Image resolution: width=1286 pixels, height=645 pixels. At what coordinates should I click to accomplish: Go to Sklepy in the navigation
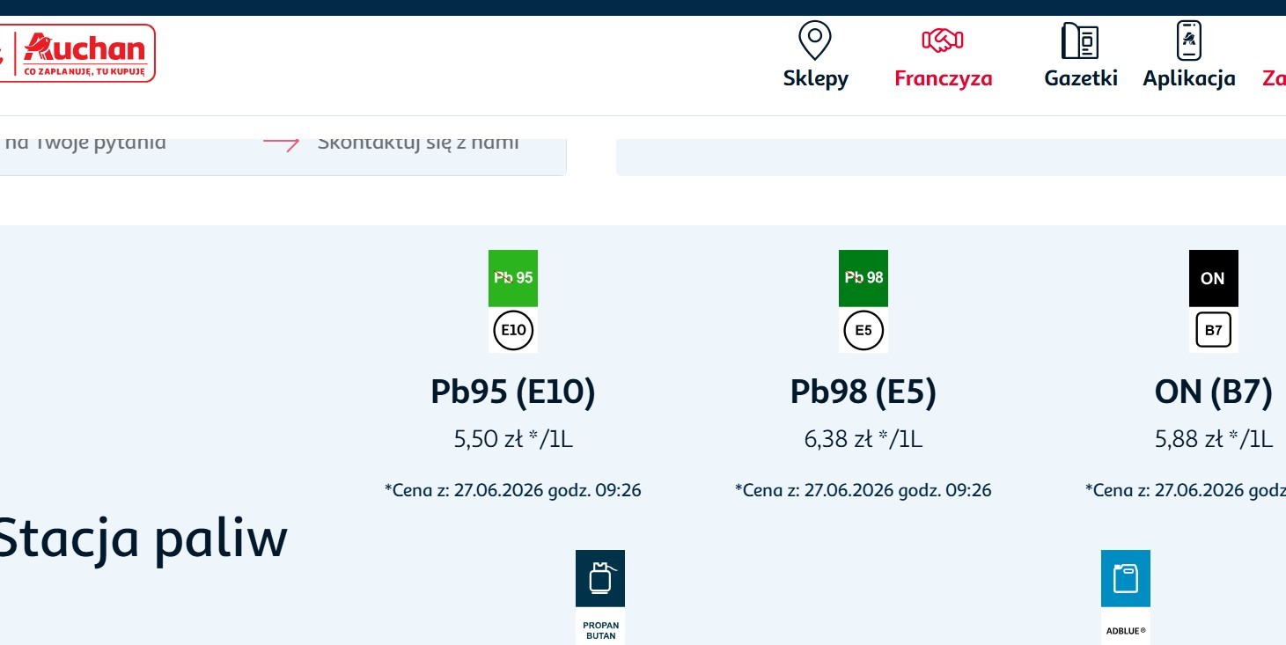pyautogui.click(x=816, y=78)
